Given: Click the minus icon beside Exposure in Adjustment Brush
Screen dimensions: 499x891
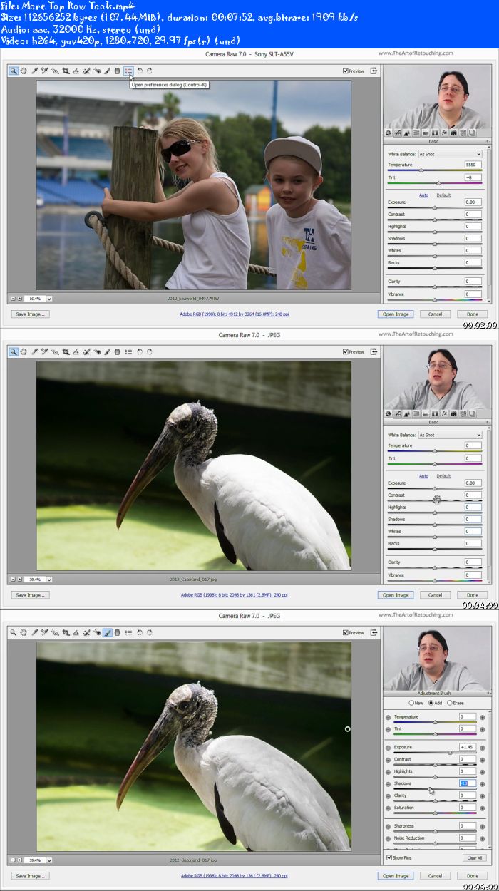Looking at the screenshot, I should click(x=389, y=747).
